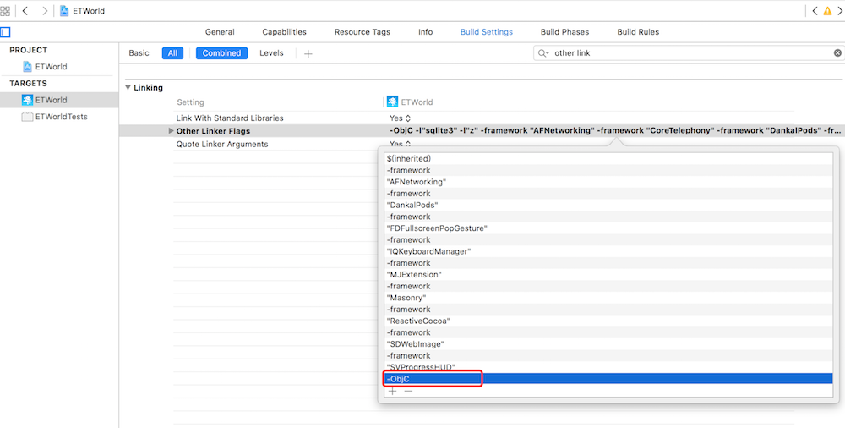
Task: Select the "SVProgressHUD" entry
Action: pyautogui.click(x=609, y=367)
